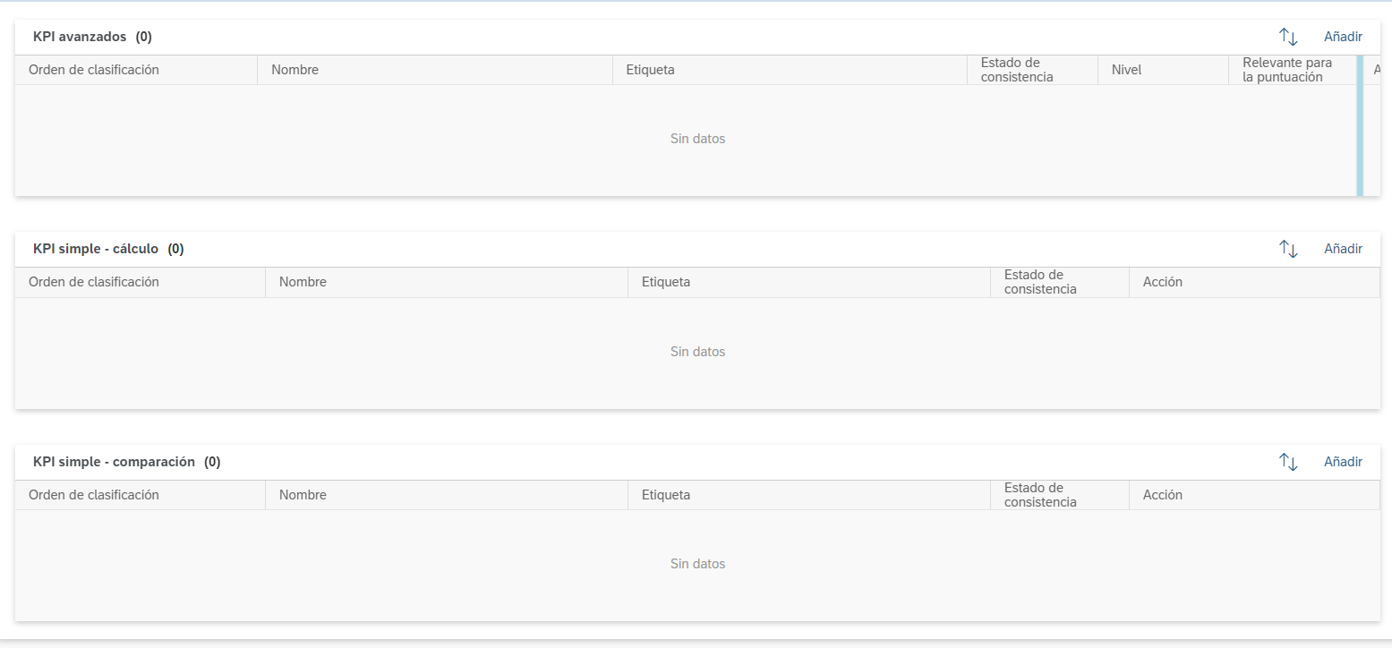Click Etiqueta column header in KPI avanzados
1392x648 pixels.
pos(790,70)
